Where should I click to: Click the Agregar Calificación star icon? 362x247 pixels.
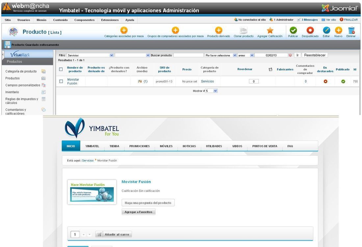pos(270,30)
